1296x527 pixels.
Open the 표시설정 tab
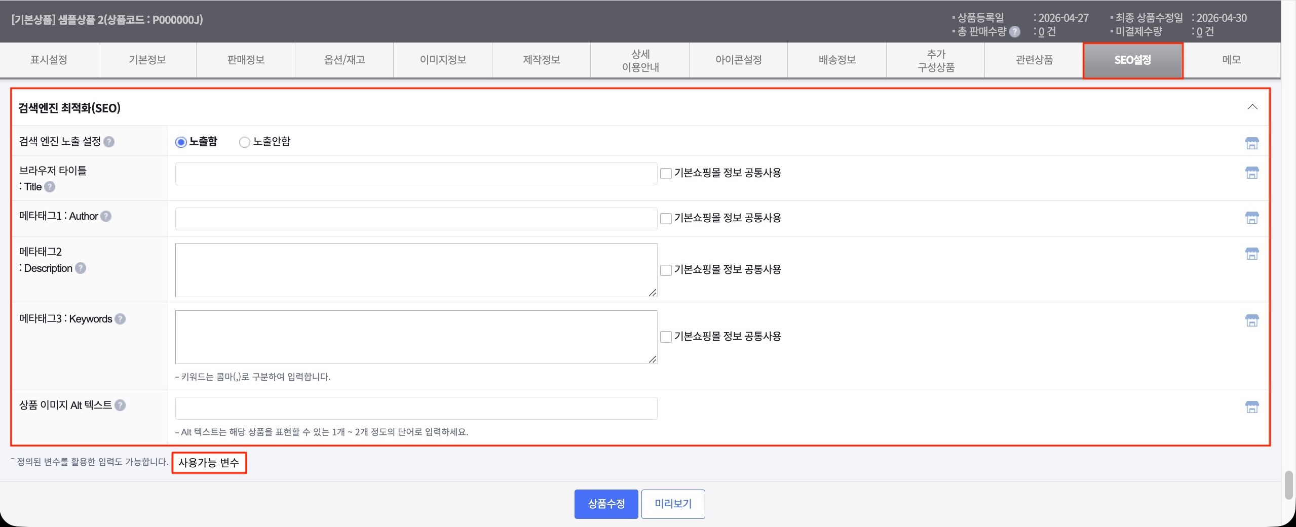49,60
